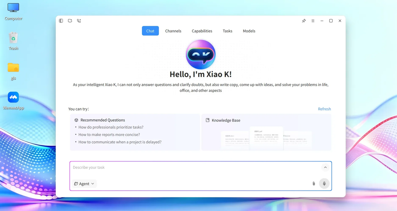Click the Xiao K avatar logo
The height and width of the screenshot is (211, 397).
(200, 54)
